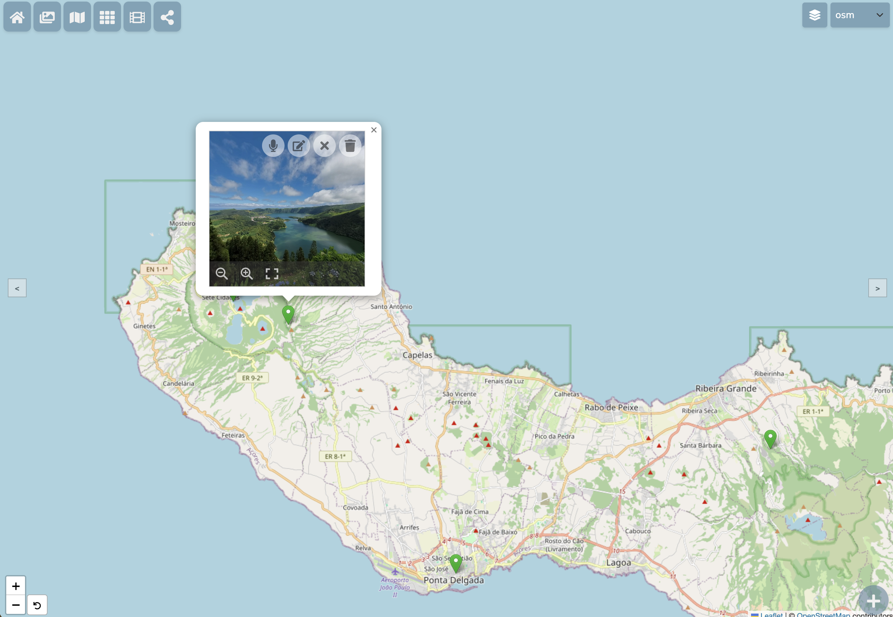
Task: Reset map rotation with the undo control
Action: [x=37, y=604]
